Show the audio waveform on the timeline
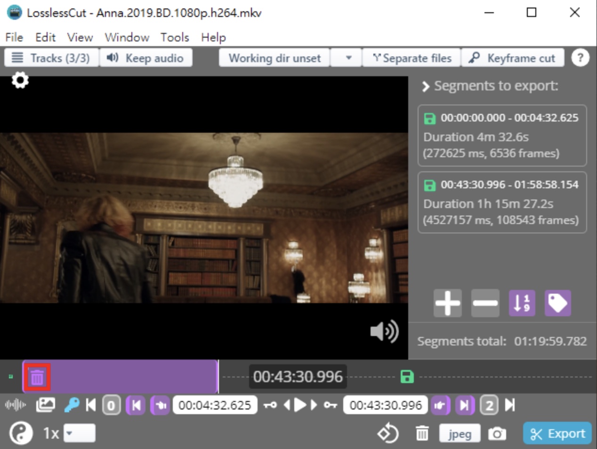The image size is (597, 449). (16, 405)
